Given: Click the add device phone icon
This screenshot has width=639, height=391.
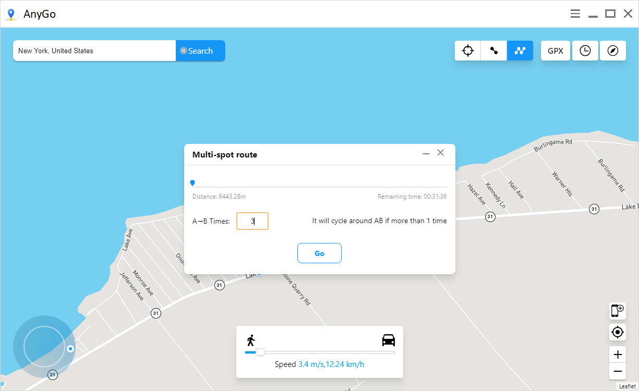Looking at the screenshot, I should point(618,310).
